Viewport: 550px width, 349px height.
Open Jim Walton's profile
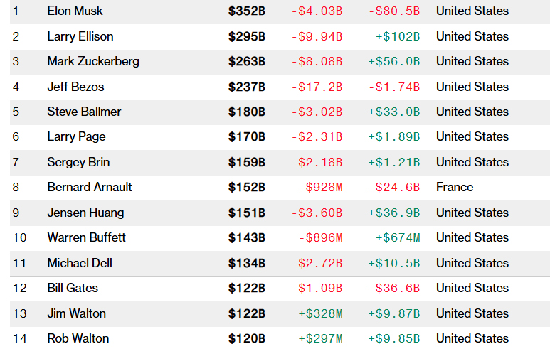coord(76,313)
